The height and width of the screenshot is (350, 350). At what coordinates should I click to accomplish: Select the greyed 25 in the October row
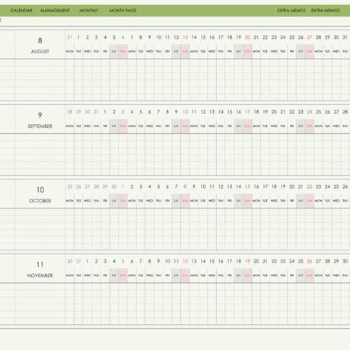(69, 186)
